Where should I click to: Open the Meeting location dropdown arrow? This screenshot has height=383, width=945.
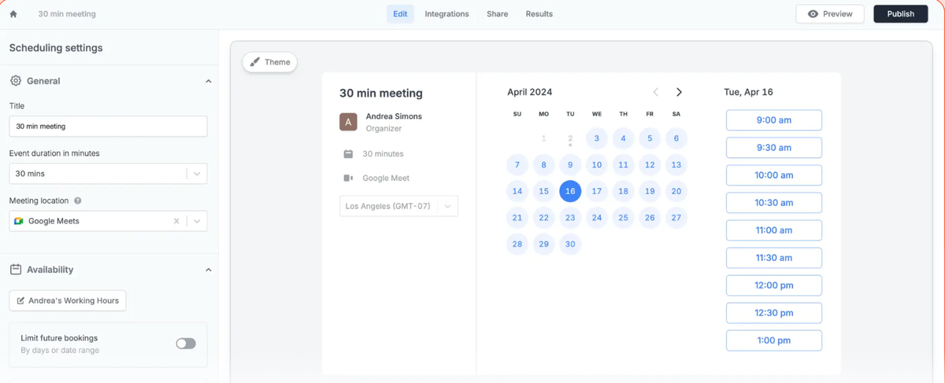pyautogui.click(x=197, y=221)
